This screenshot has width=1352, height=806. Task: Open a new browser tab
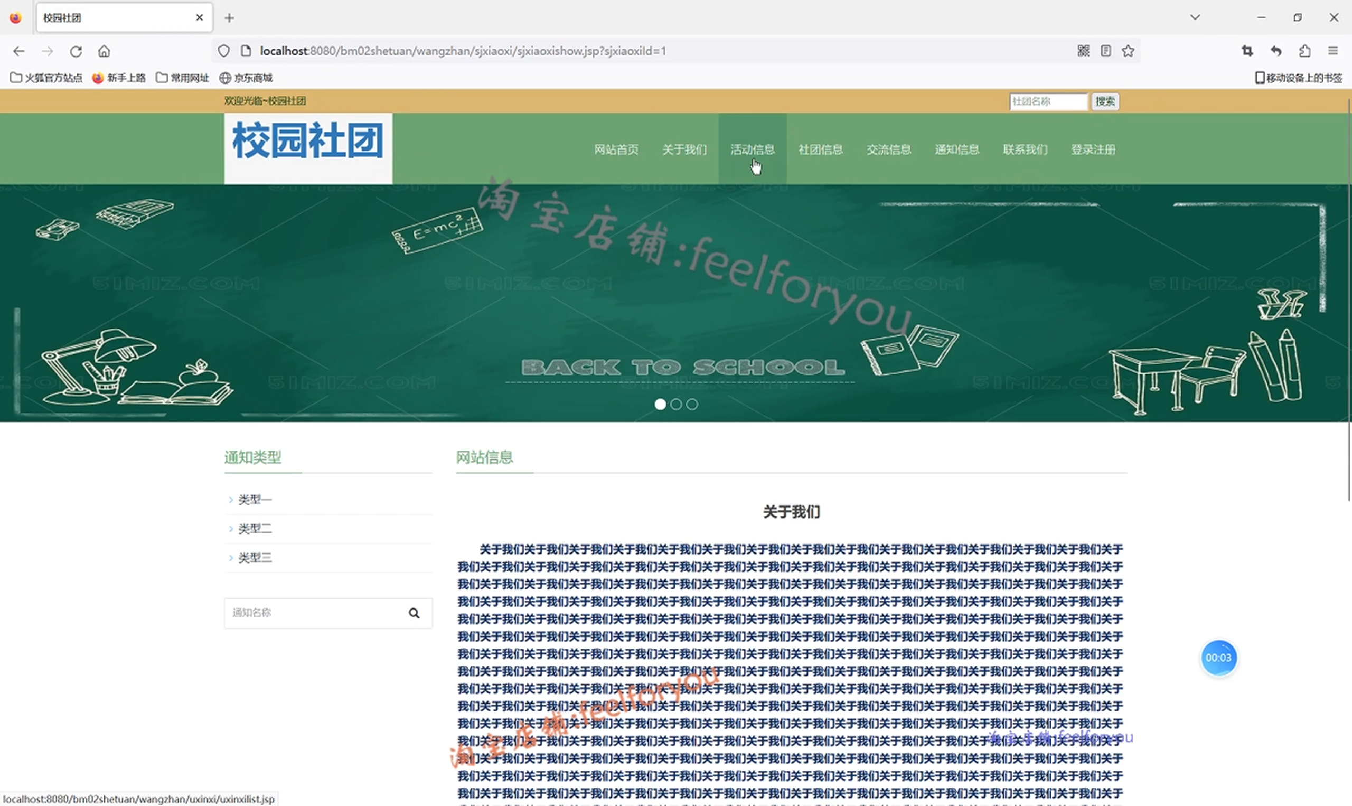point(229,18)
